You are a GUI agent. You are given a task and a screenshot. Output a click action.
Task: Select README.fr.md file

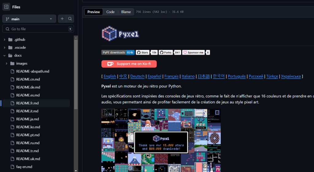point(27,103)
